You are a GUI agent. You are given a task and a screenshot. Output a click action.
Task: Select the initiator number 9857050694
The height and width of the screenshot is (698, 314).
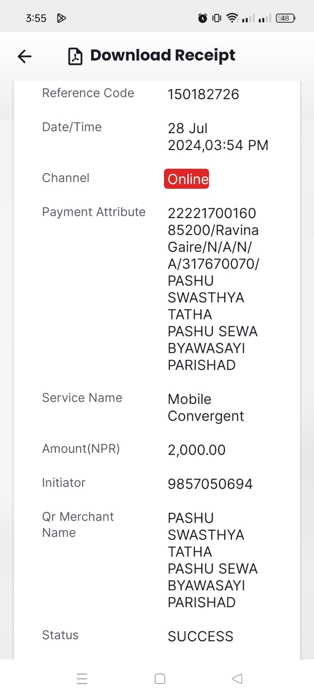pyautogui.click(x=210, y=484)
